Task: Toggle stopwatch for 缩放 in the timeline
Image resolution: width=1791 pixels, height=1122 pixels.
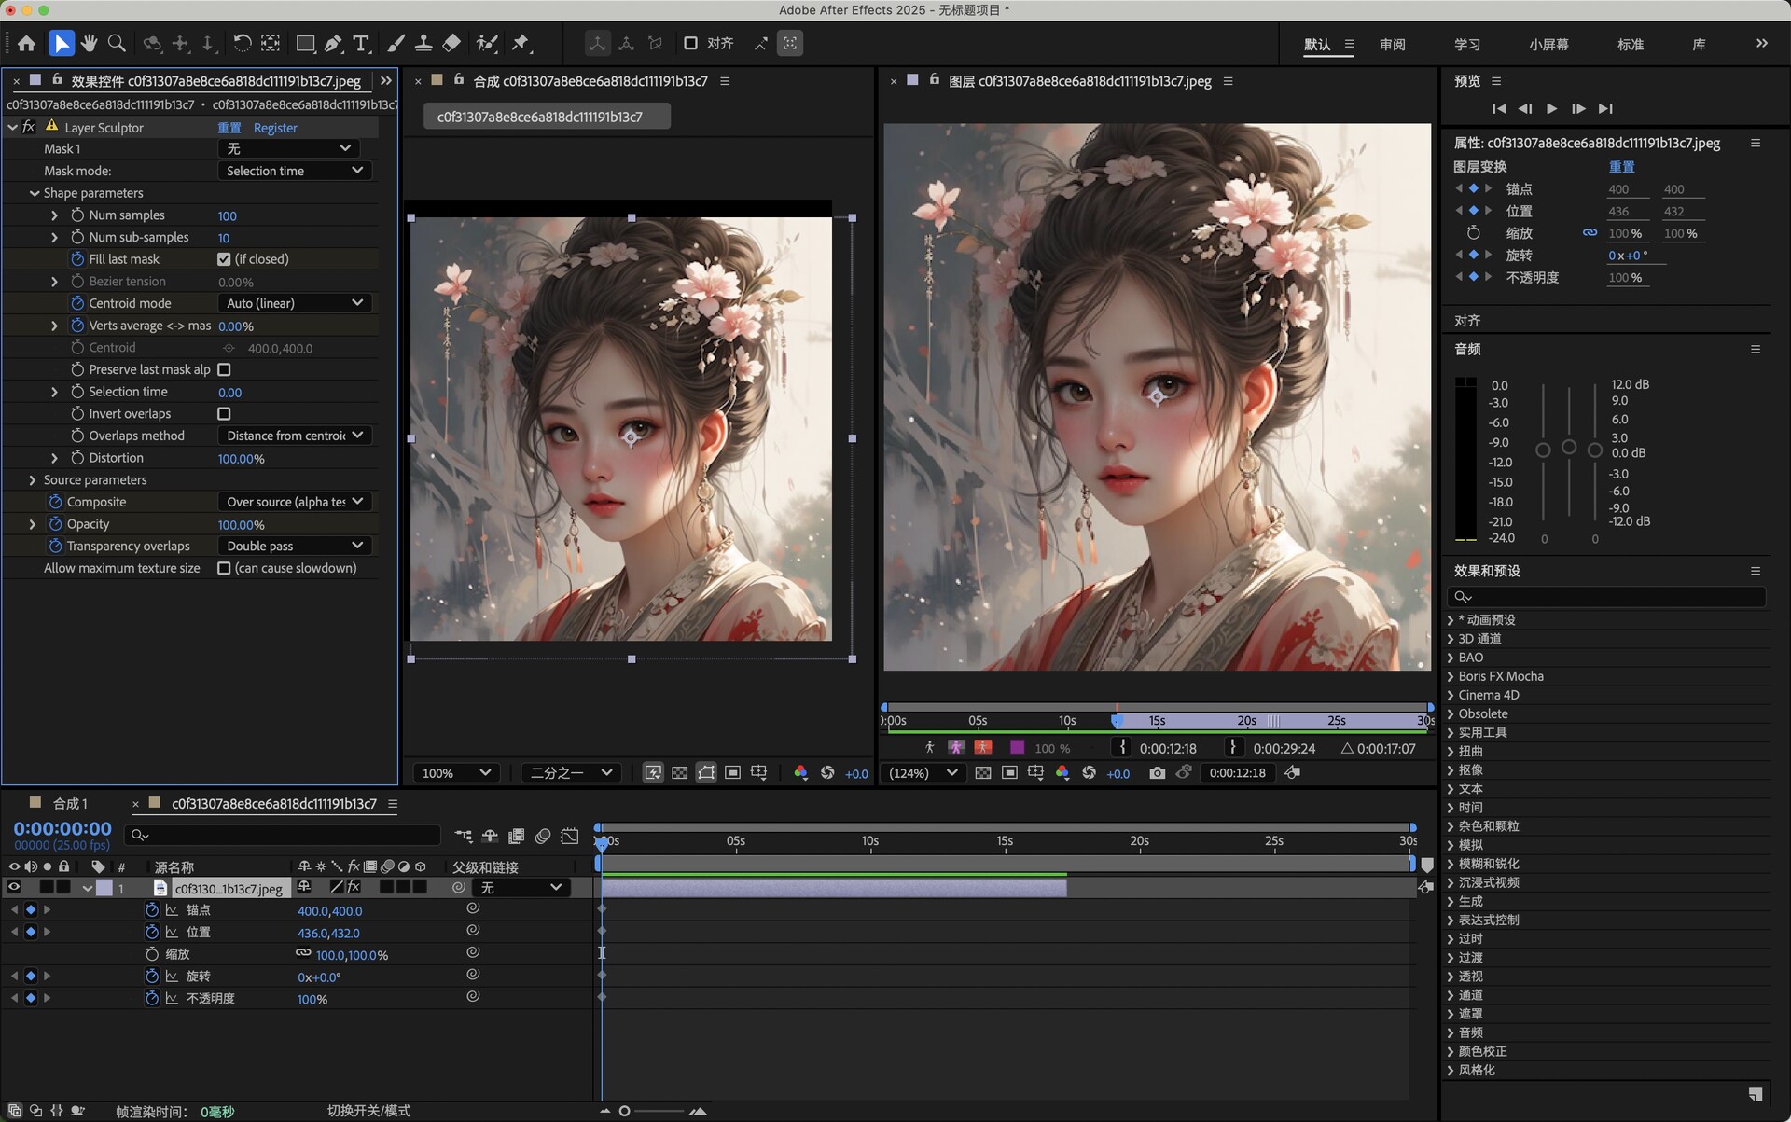Action: point(152,954)
